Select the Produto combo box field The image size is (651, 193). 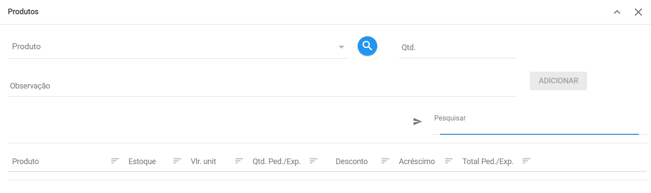coord(178,47)
